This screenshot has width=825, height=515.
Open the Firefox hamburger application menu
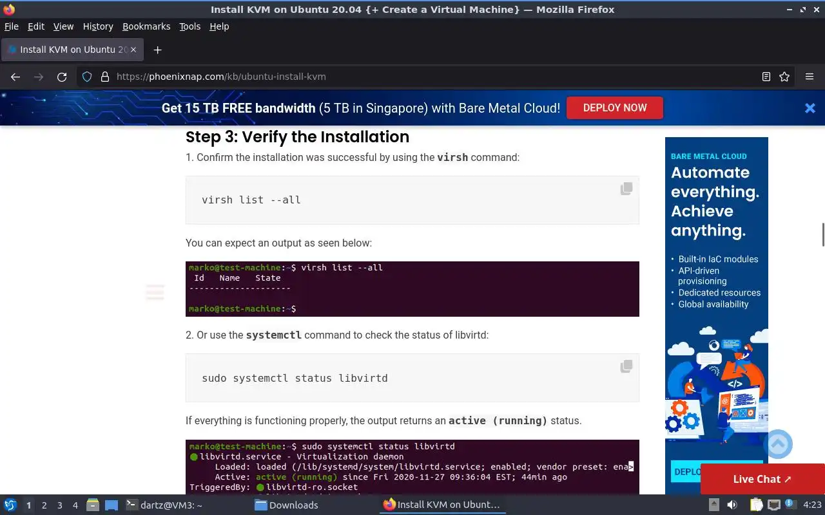point(810,77)
